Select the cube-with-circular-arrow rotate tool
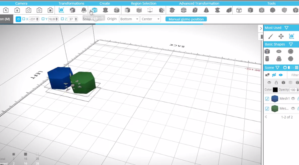299x165 pixels. point(84,10)
